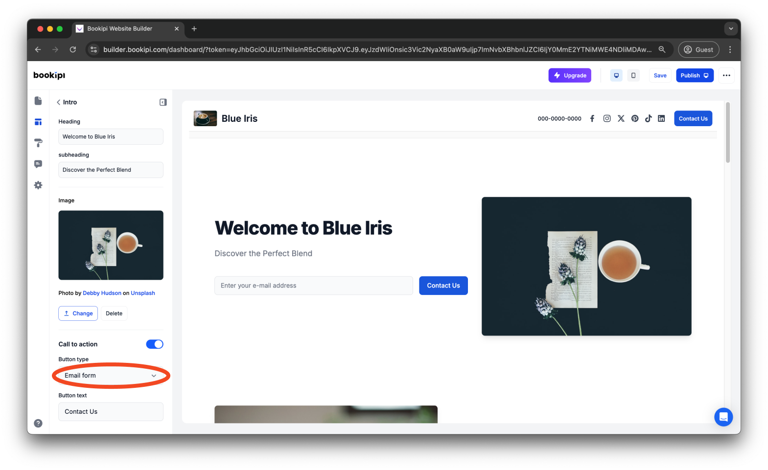Open the Unsplash link

(143, 293)
